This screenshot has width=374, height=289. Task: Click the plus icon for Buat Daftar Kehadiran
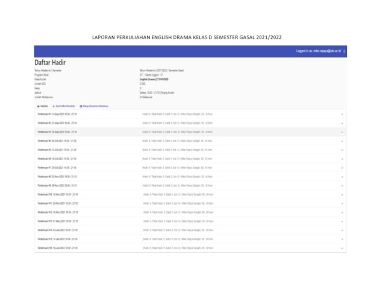coord(54,105)
